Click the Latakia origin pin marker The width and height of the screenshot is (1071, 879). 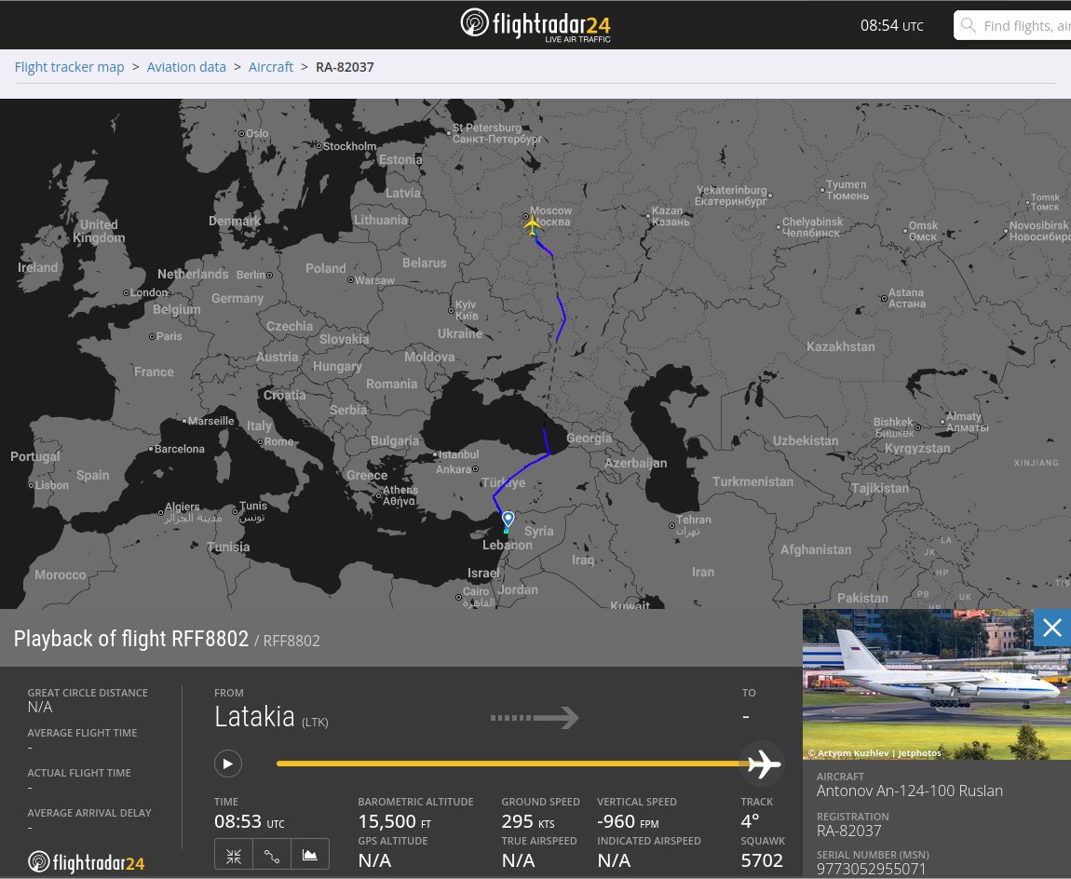pyautogui.click(x=508, y=519)
